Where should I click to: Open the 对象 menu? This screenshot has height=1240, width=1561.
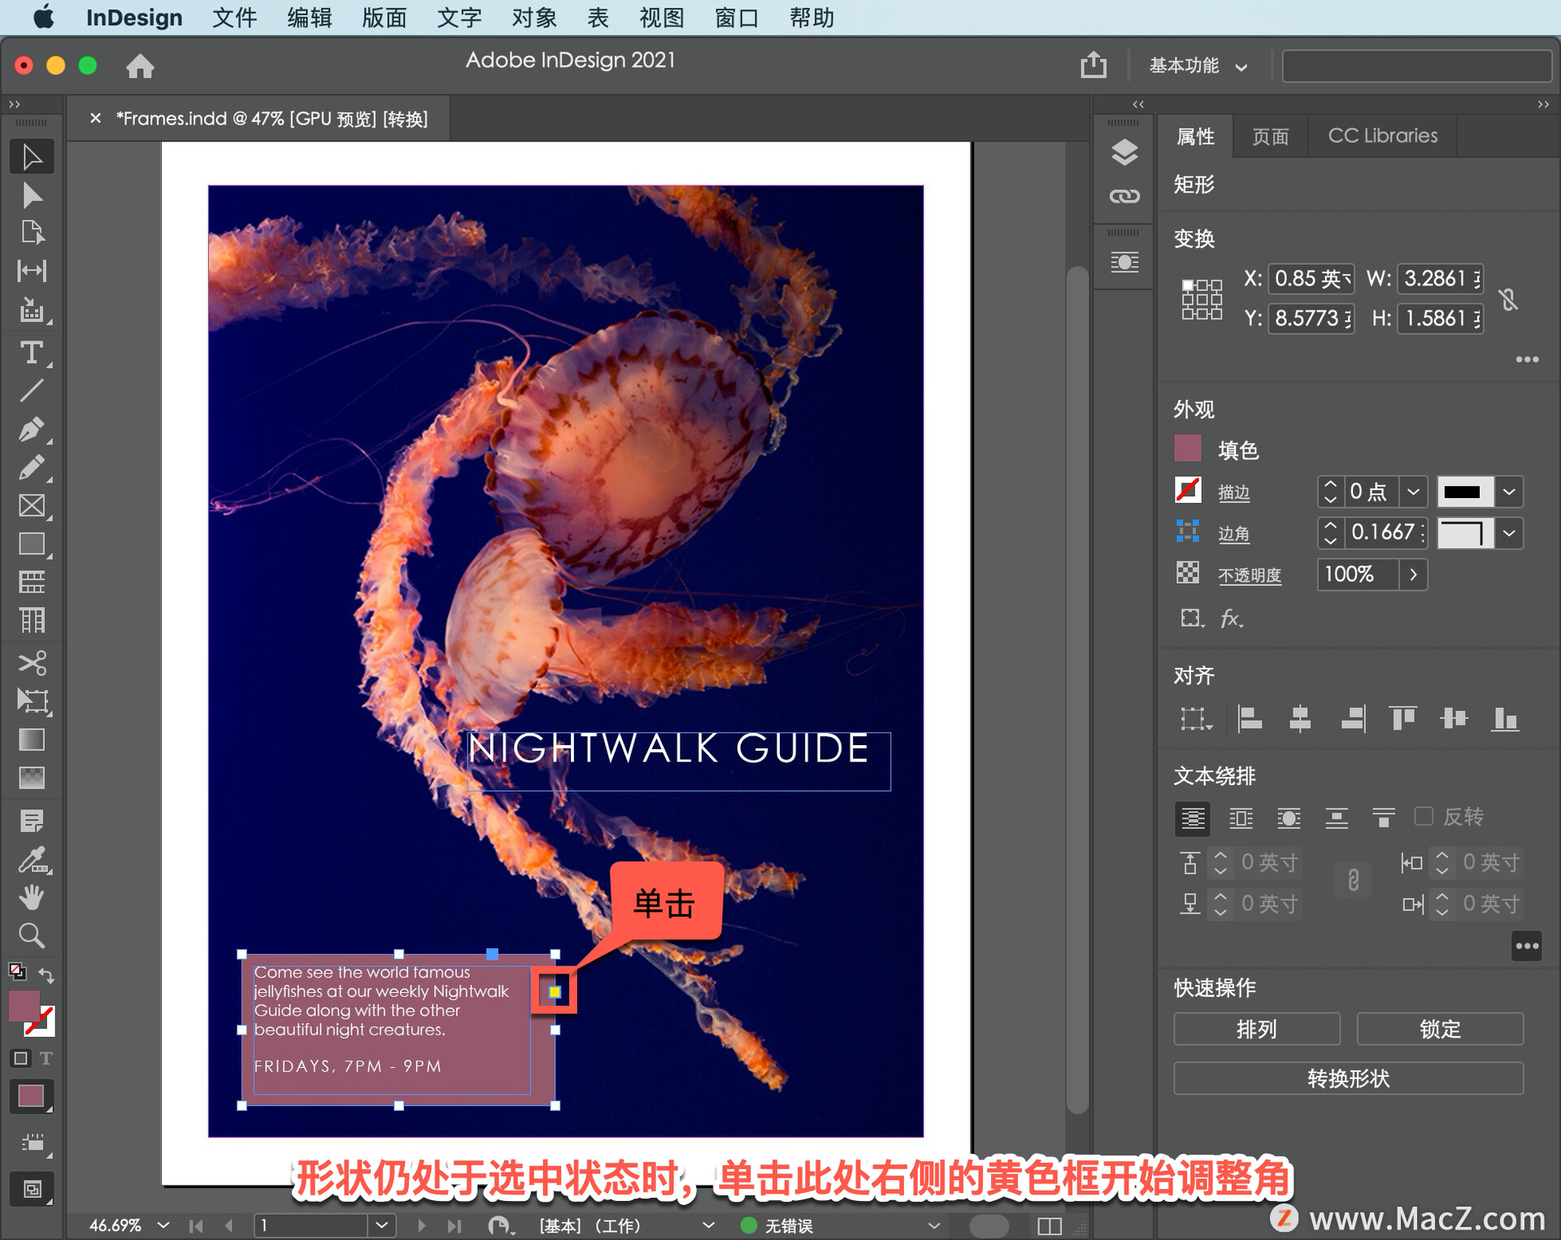534,18
